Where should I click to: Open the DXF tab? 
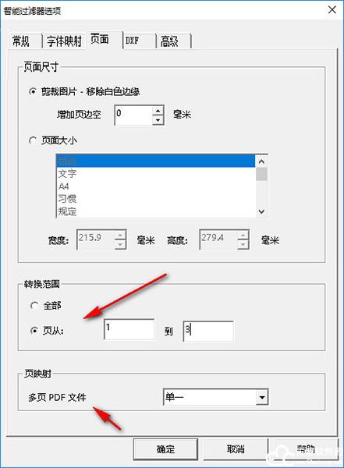pos(139,41)
